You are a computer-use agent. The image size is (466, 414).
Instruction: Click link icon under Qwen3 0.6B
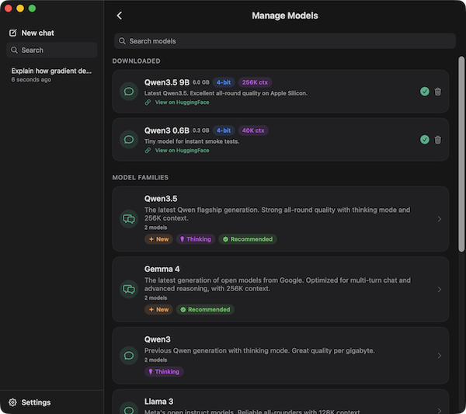148,151
